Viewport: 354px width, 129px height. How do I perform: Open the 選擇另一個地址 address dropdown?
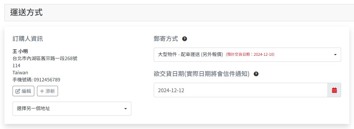coord(72,109)
